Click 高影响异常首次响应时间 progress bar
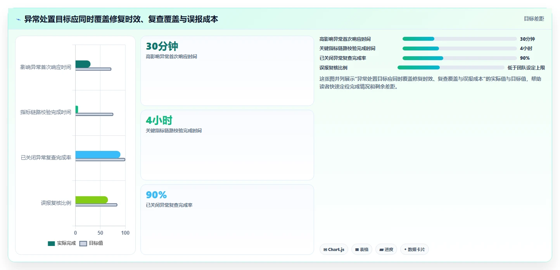Image resolution: width=560 pixels, height=270 pixels. tap(460, 39)
